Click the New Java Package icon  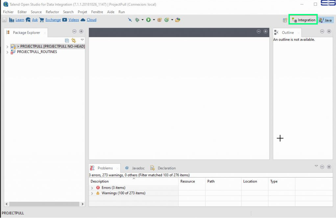point(160,20)
